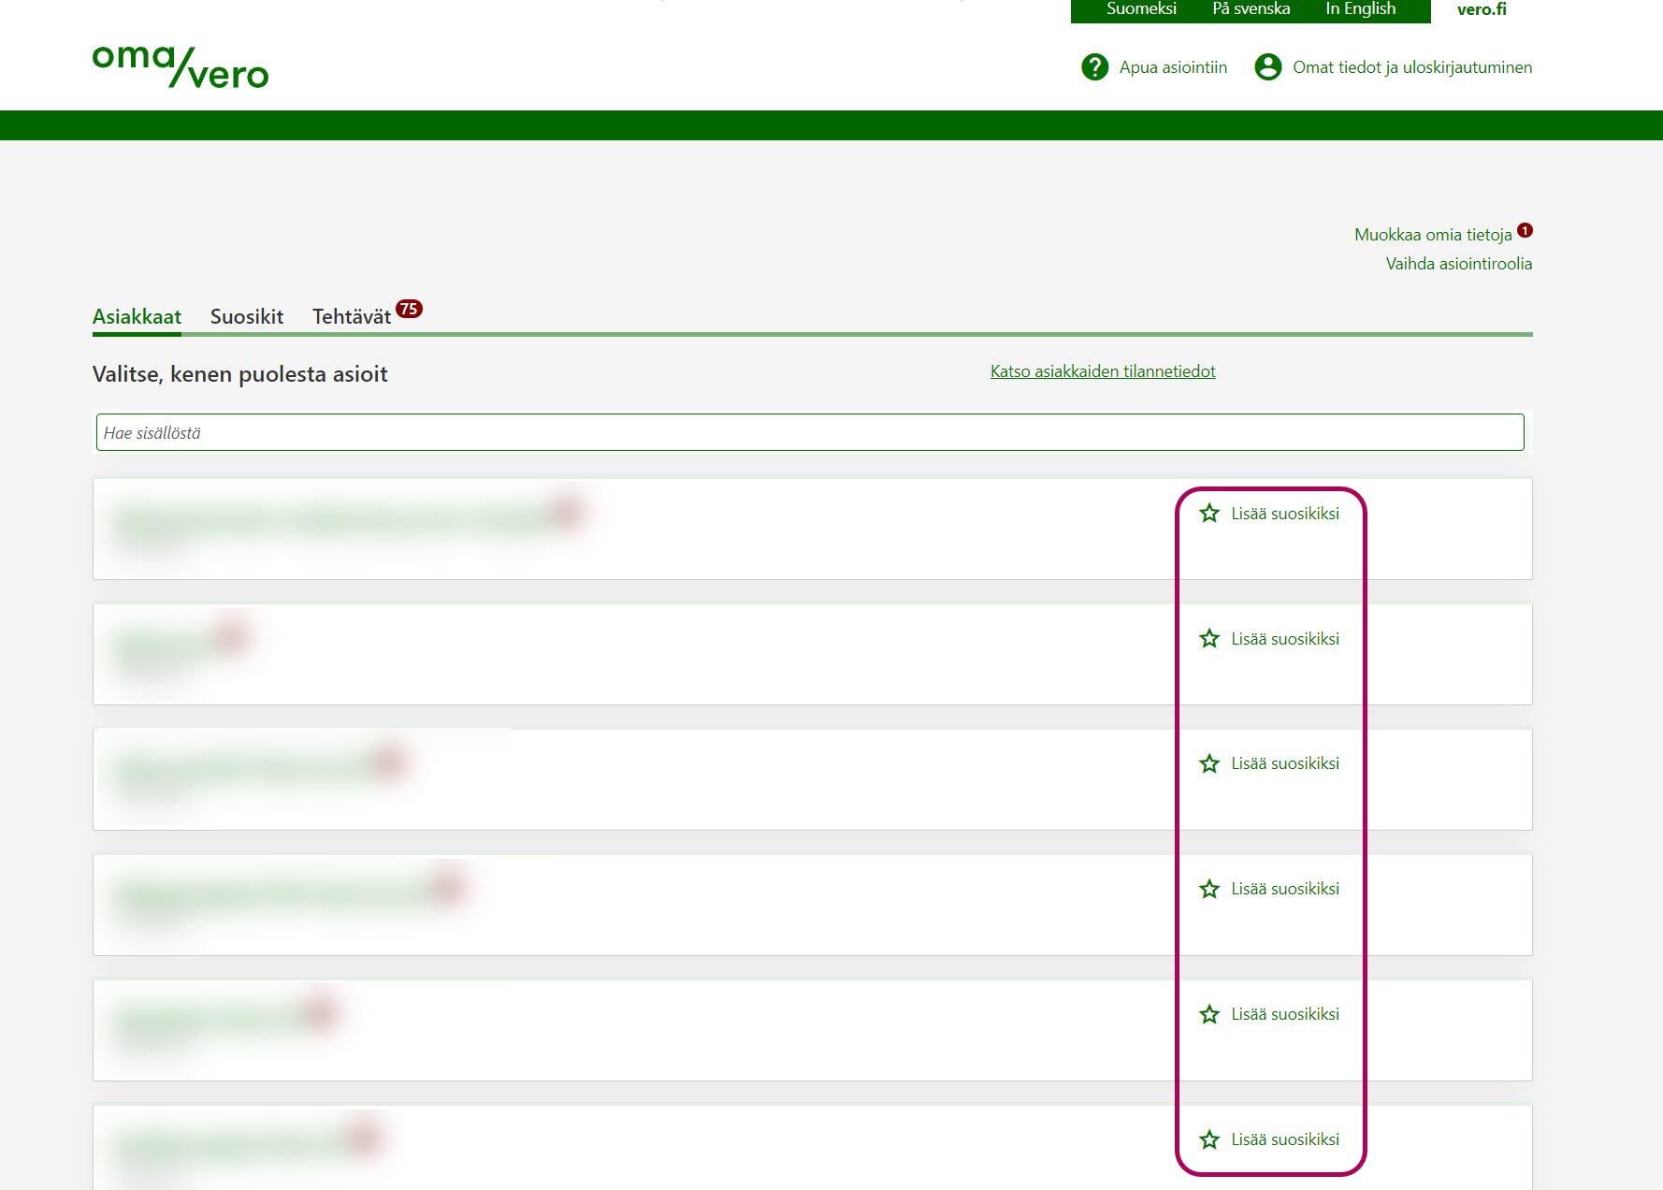
Task: Select the Asiakkaat tab
Action: (x=137, y=316)
